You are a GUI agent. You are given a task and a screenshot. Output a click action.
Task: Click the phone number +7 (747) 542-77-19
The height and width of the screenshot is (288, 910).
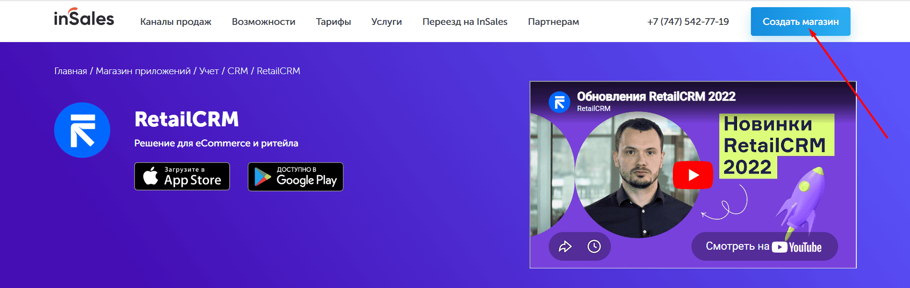pyautogui.click(x=688, y=22)
